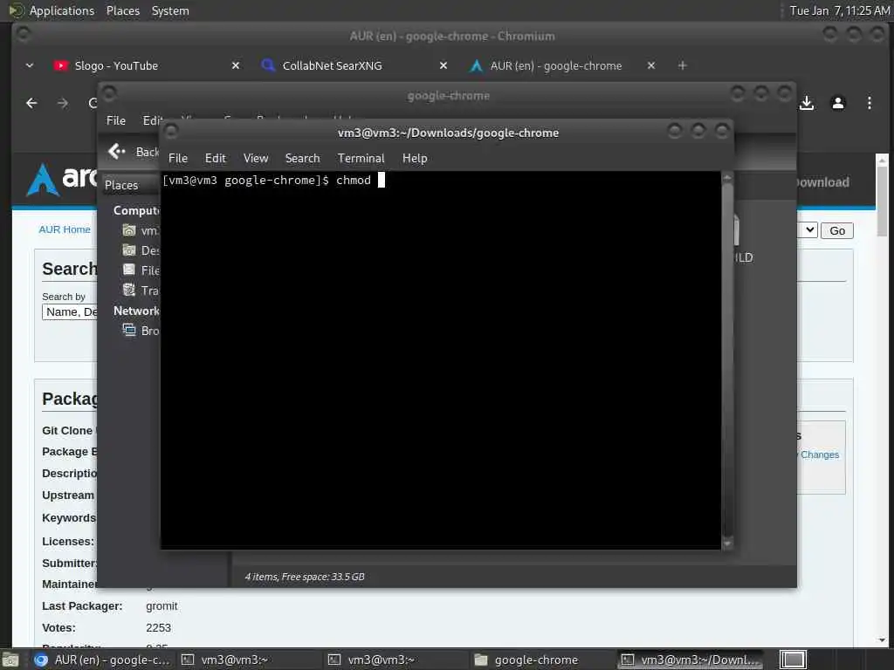Screen dimensions: 894x670
Task: Open the Places menu in top panel
Action: click(x=122, y=10)
